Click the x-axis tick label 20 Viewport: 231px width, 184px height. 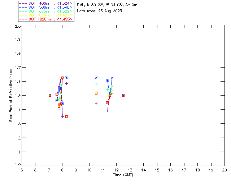click(225, 170)
